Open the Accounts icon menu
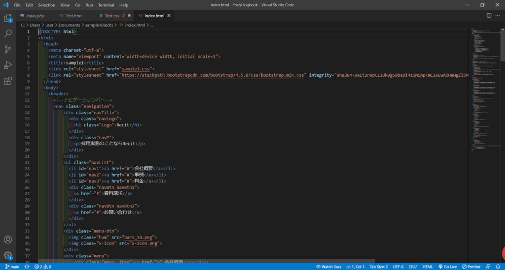505x270 pixels. (8, 240)
